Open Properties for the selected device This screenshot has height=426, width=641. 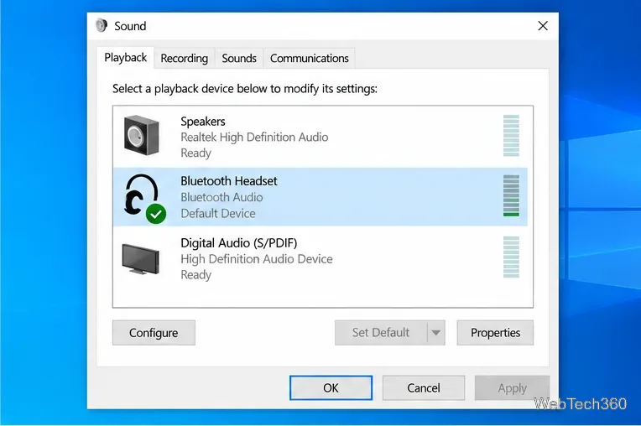495,333
